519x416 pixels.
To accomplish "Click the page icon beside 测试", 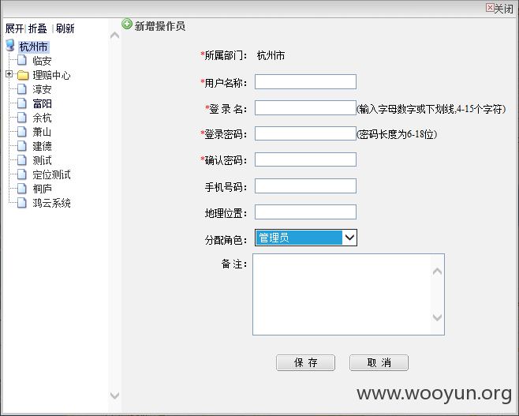I will (x=22, y=160).
